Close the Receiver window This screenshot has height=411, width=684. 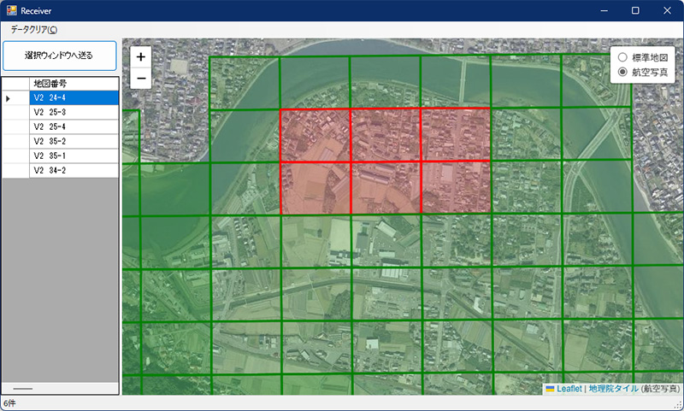tap(667, 10)
